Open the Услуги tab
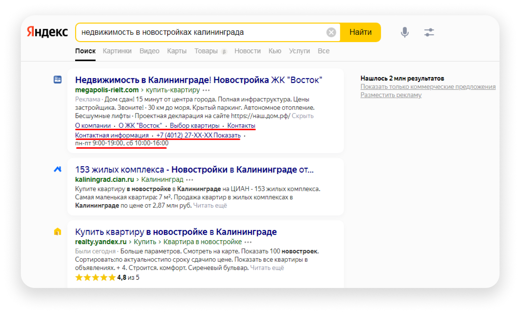The image size is (519, 313). pos(299,51)
